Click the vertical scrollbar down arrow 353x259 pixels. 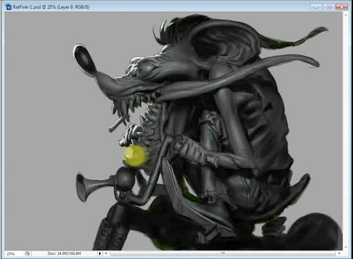(x=346, y=247)
